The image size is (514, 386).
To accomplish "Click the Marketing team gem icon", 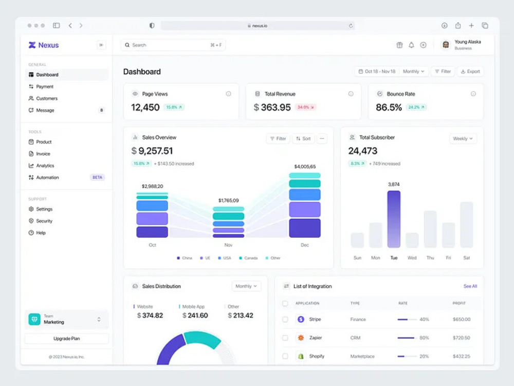I will (34, 320).
